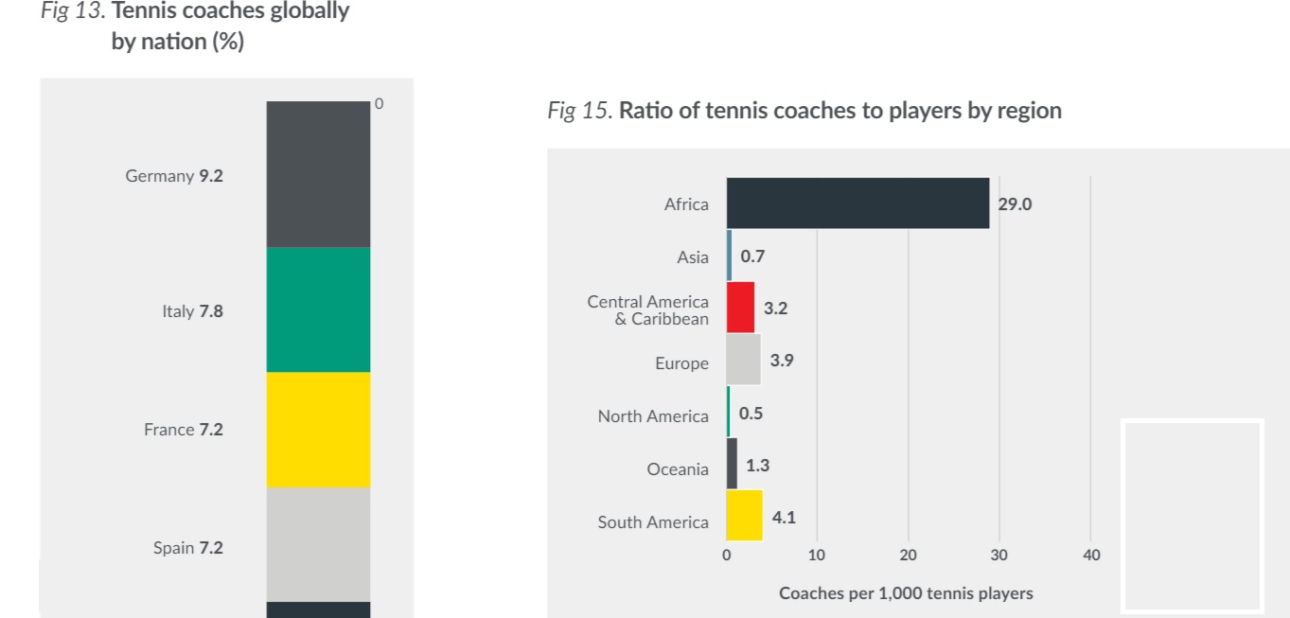Click the red Central America & Caribbean bar
The image size is (1290, 618).
740,308
